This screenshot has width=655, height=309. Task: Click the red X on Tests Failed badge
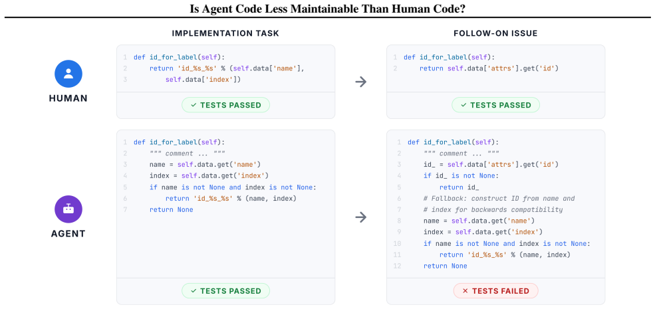coord(465,291)
